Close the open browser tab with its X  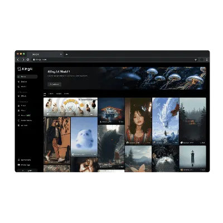pos(61,55)
